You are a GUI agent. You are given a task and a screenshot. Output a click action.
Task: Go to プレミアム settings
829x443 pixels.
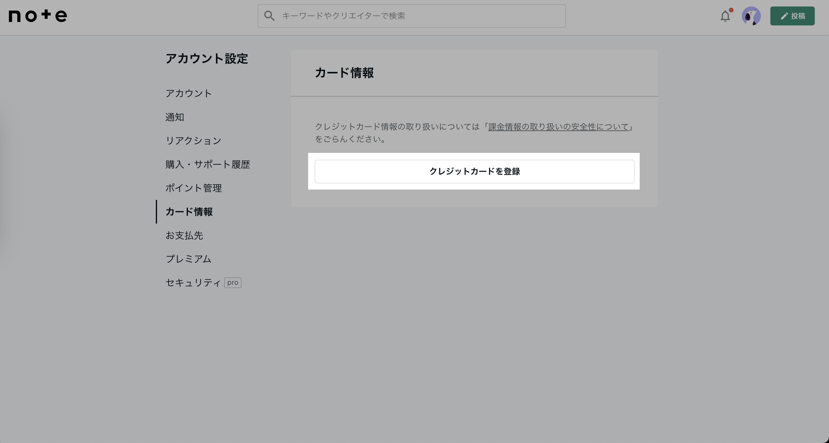point(188,259)
